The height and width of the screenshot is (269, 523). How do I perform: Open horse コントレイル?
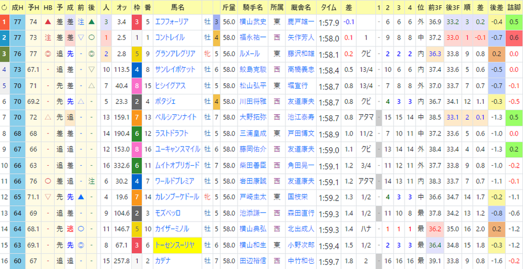[x=170, y=38]
